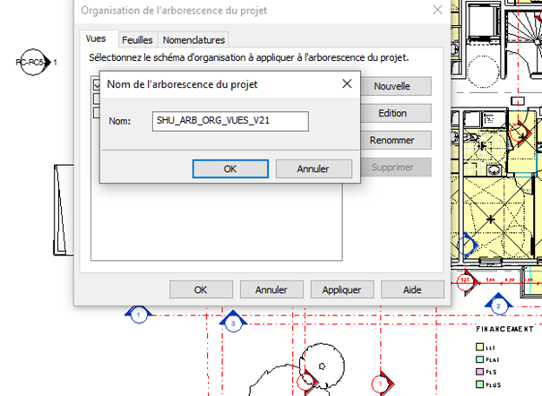The image size is (542, 396).
Task: Click the PLUS legend label
Action: [494, 384]
